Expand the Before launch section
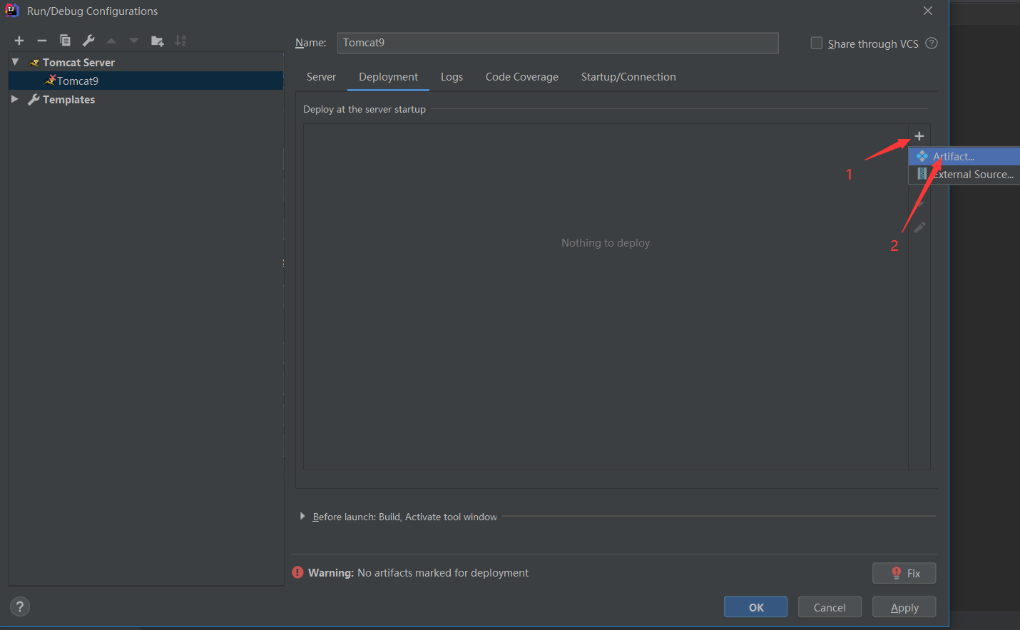 tap(302, 516)
